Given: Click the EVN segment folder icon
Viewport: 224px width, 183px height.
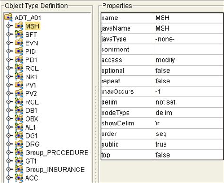Looking at the screenshot, I should coord(19,42).
